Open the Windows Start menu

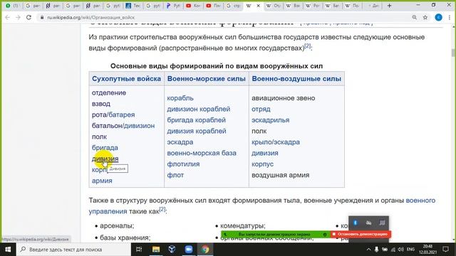(8, 250)
